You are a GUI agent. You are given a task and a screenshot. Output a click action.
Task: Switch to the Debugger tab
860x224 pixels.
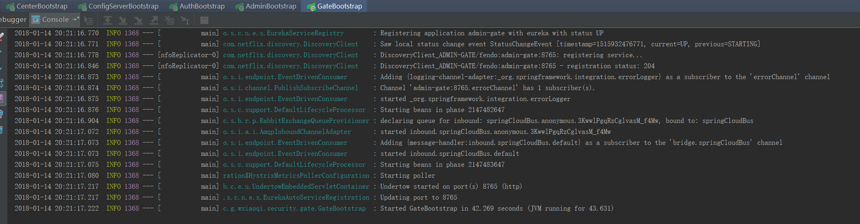click(x=13, y=19)
